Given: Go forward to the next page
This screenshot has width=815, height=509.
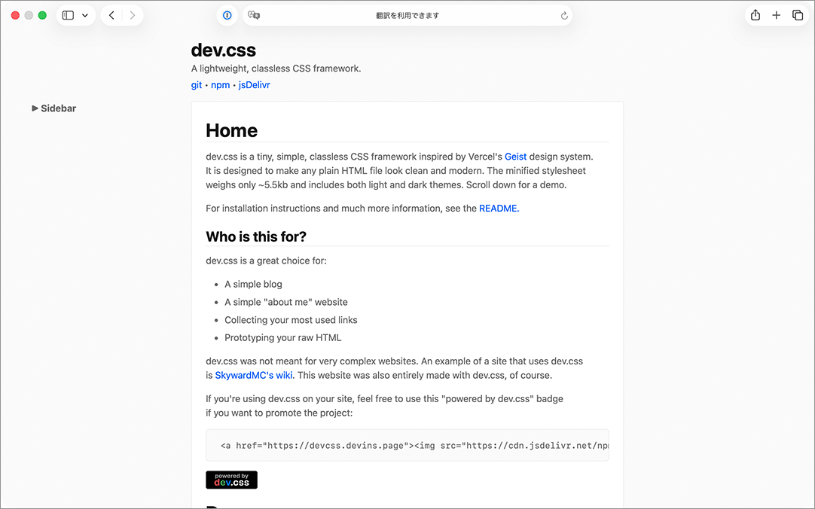Looking at the screenshot, I should point(133,16).
